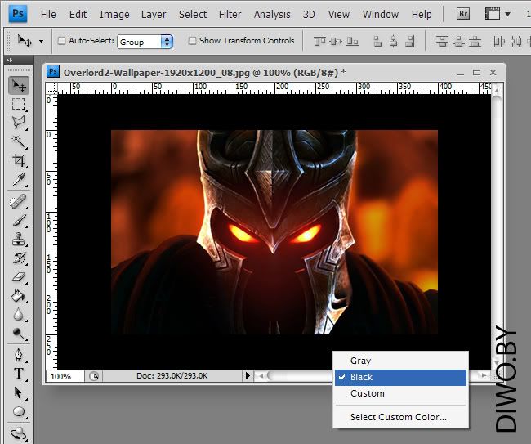The width and height of the screenshot is (531, 444).
Task: Click the horizontal scrollbar left arrow
Action: point(261,376)
